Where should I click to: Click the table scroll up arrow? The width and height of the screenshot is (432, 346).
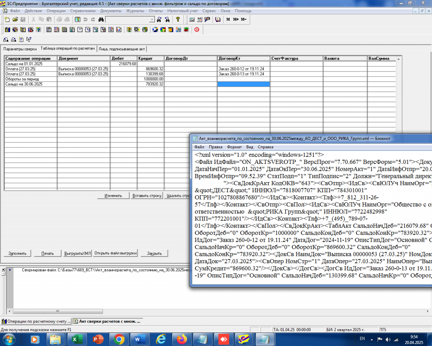click(398, 59)
